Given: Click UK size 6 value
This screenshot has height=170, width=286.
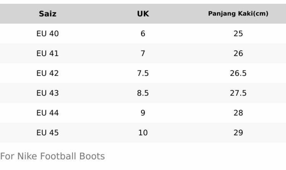Looking at the screenshot, I should tap(143, 33).
